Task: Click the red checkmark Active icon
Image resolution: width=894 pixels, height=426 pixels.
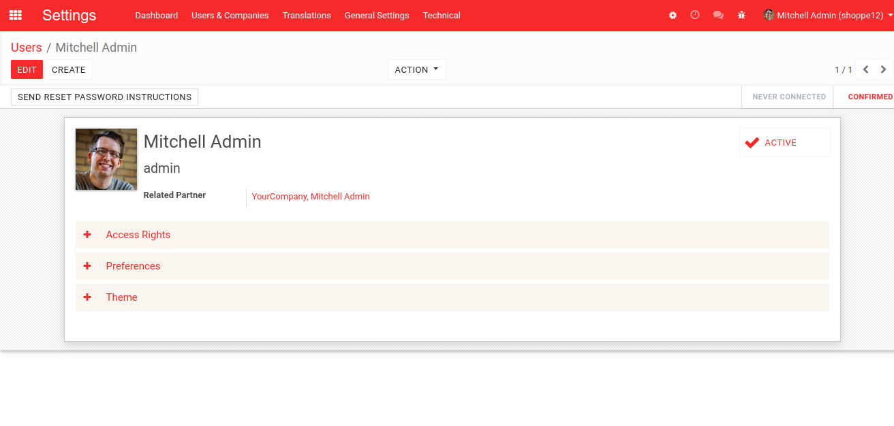Action: coord(752,143)
